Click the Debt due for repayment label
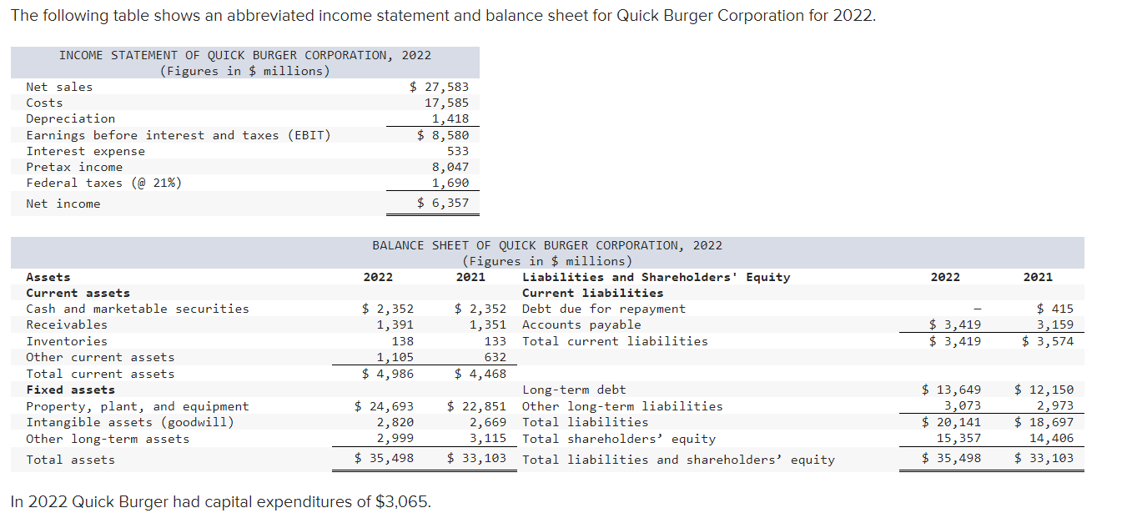Screen dimensions: 1132x518 (604, 309)
